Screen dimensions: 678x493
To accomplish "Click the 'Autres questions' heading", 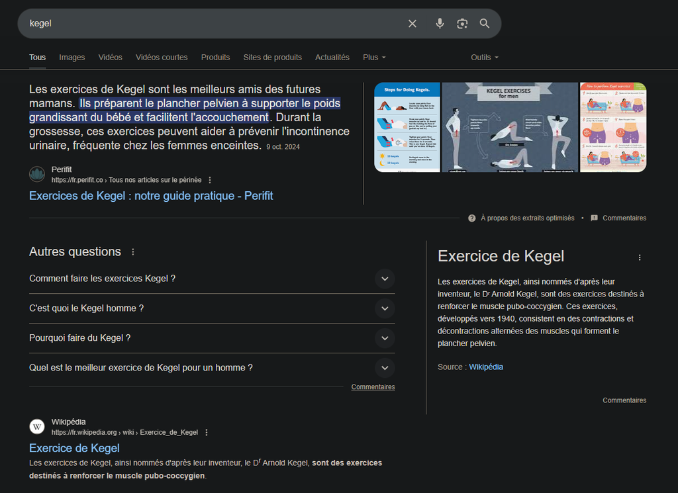I will tap(75, 251).
